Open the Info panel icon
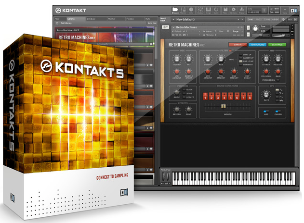 [x=191, y=10]
